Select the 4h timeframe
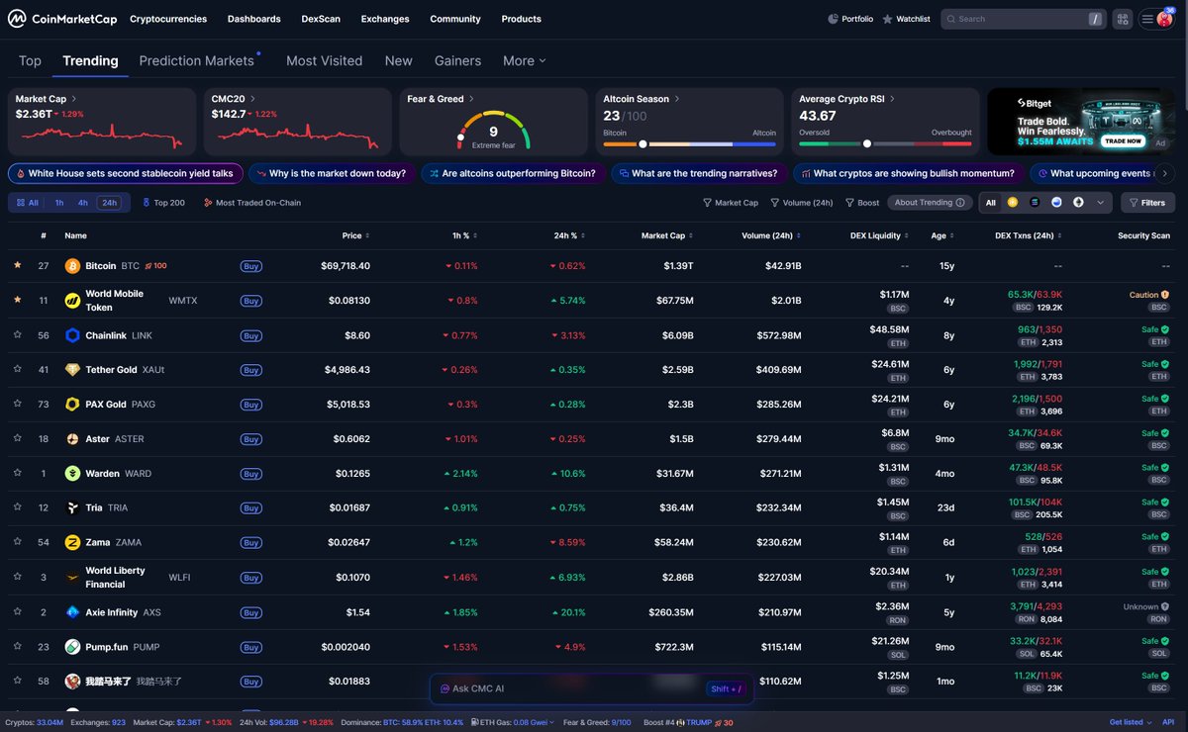This screenshot has height=732, width=1188. click(x=83, y=203)
